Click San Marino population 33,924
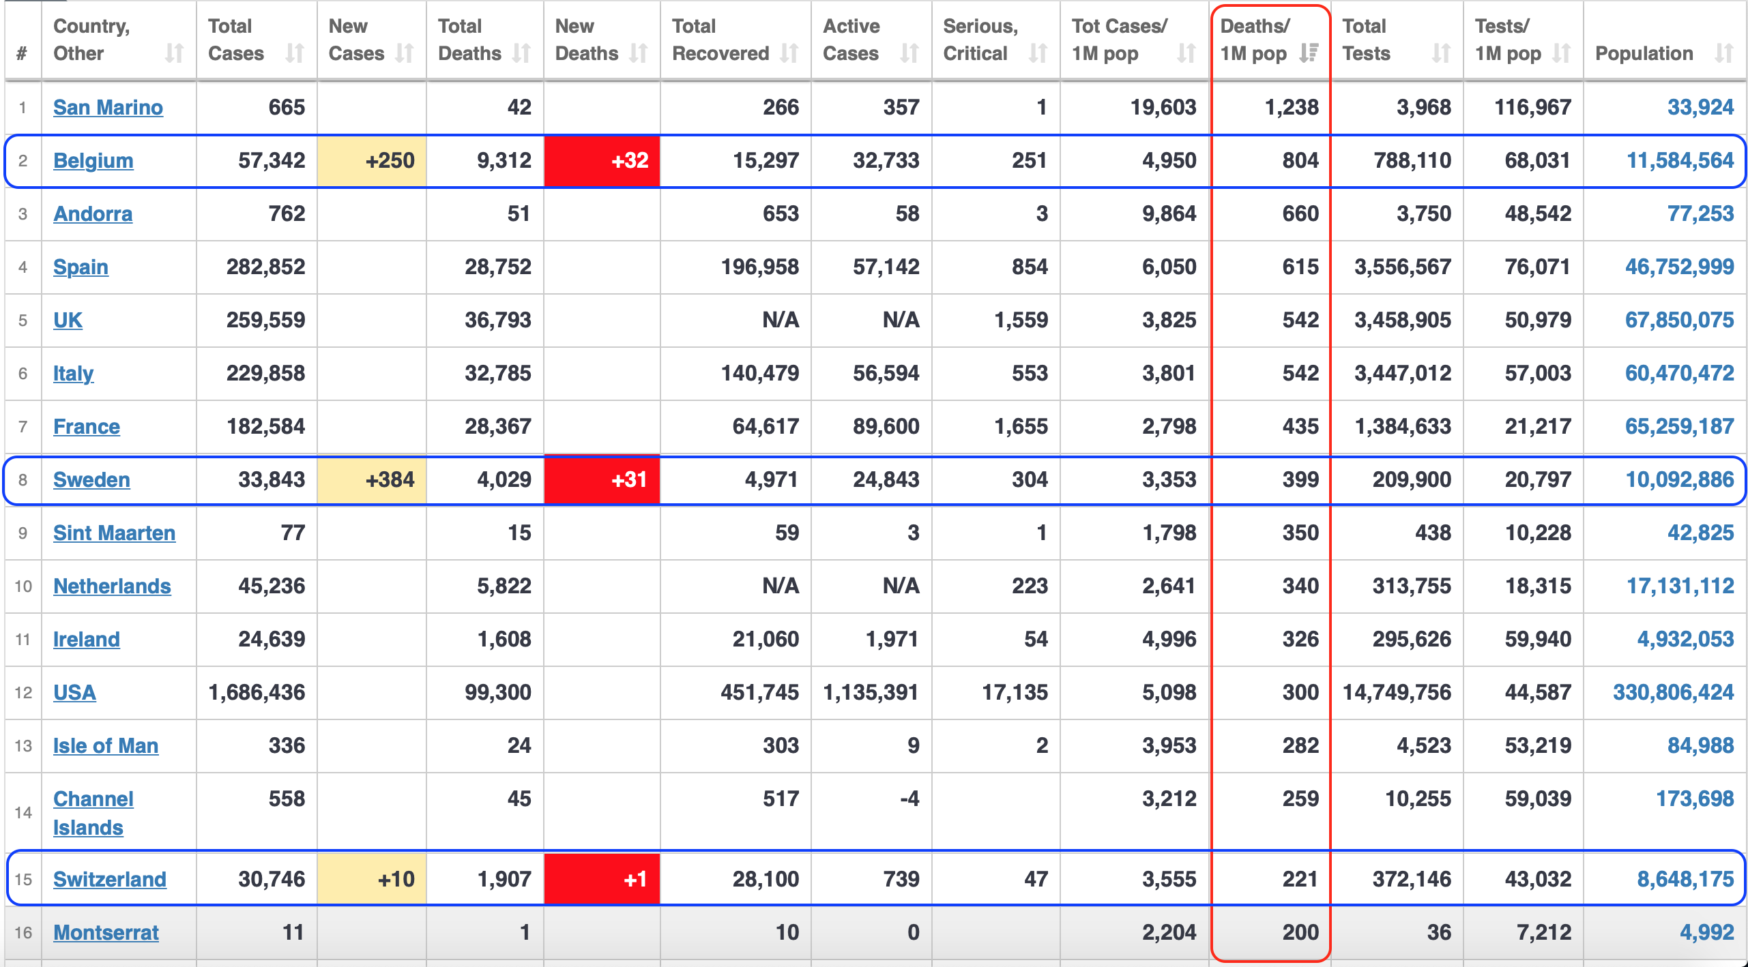 coord(1700,107)
